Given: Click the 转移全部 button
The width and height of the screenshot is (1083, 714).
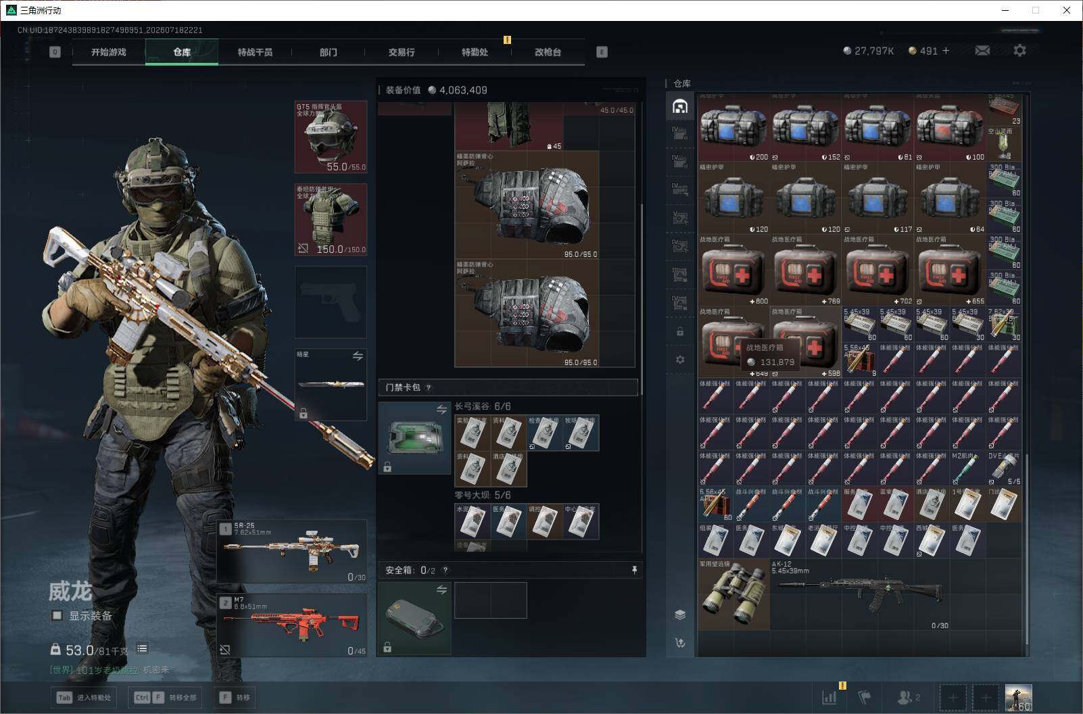Looking at the screenshot, I should [165, 697].
